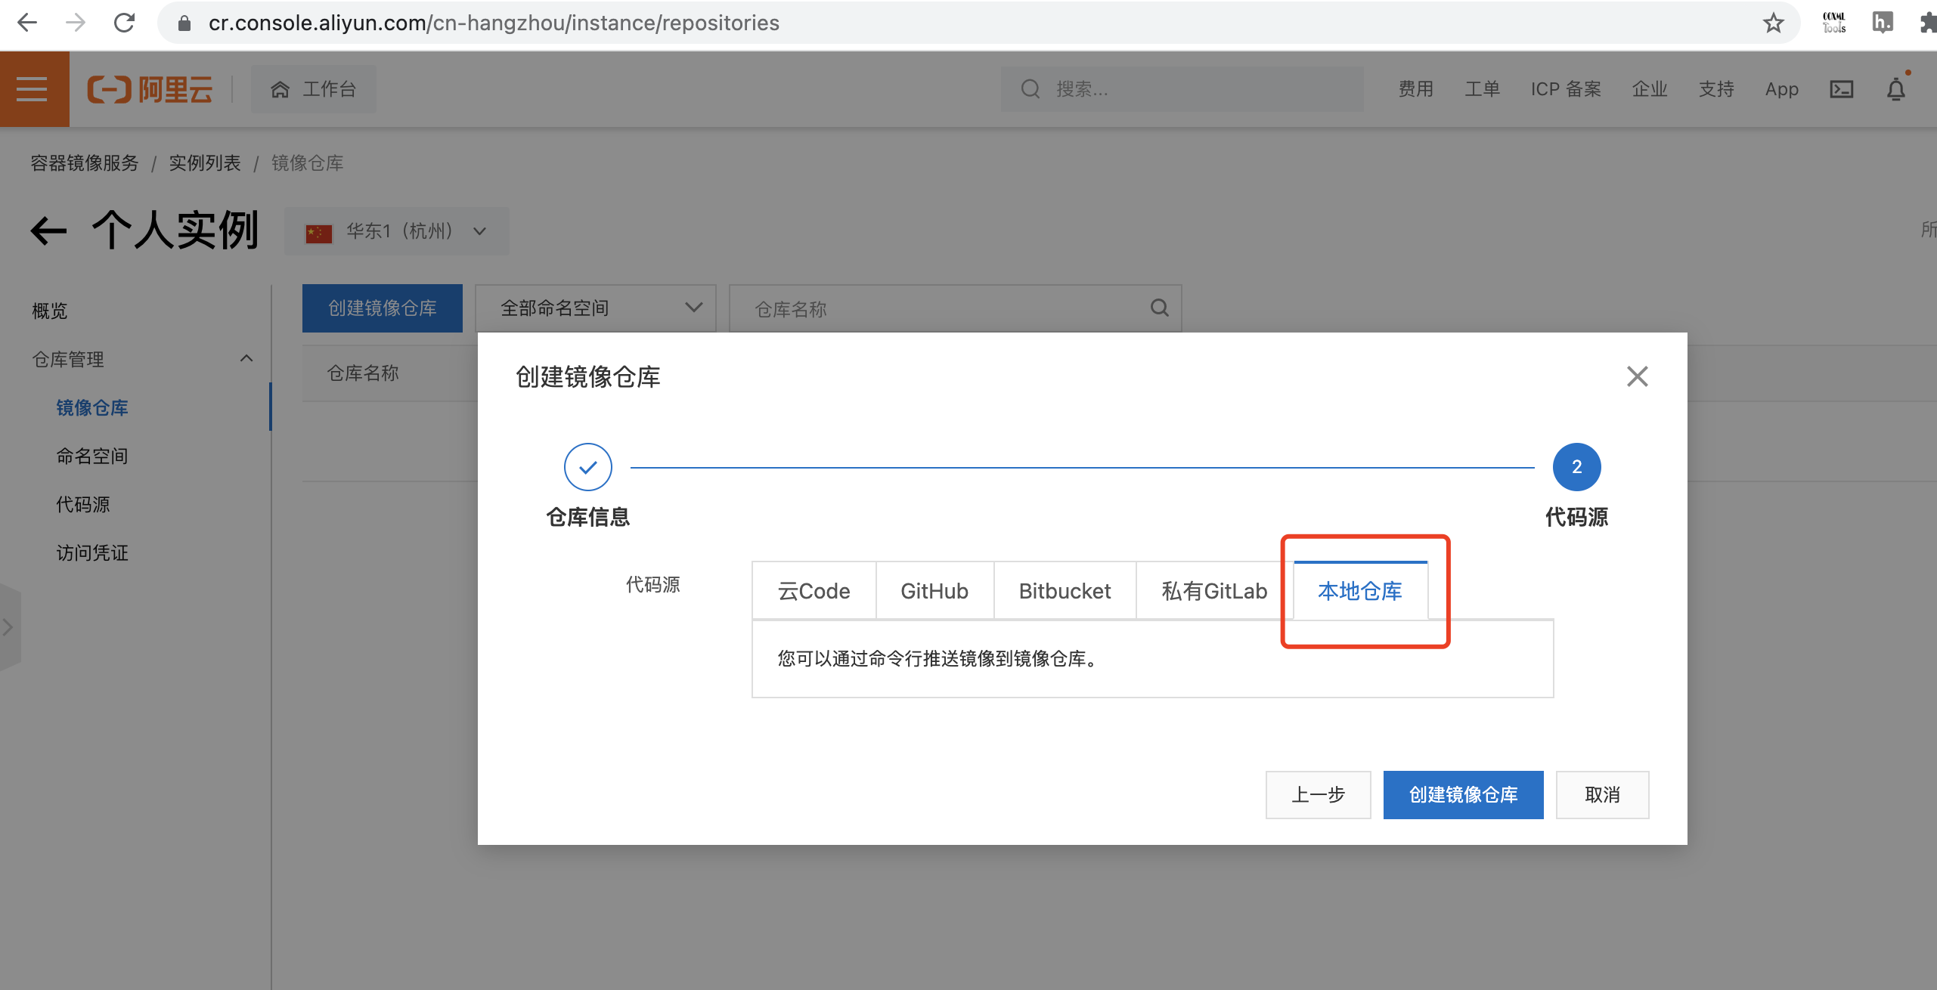The width and height of the screenshot is (1937, 990).
Task: Select the 私有GitLab tab
Action: coord(1214,591)
